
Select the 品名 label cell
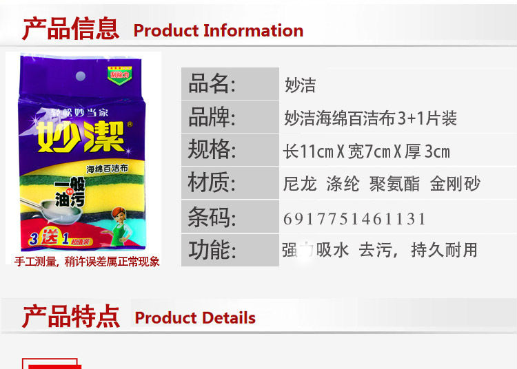pyautogui.click(x=230, y=83)
